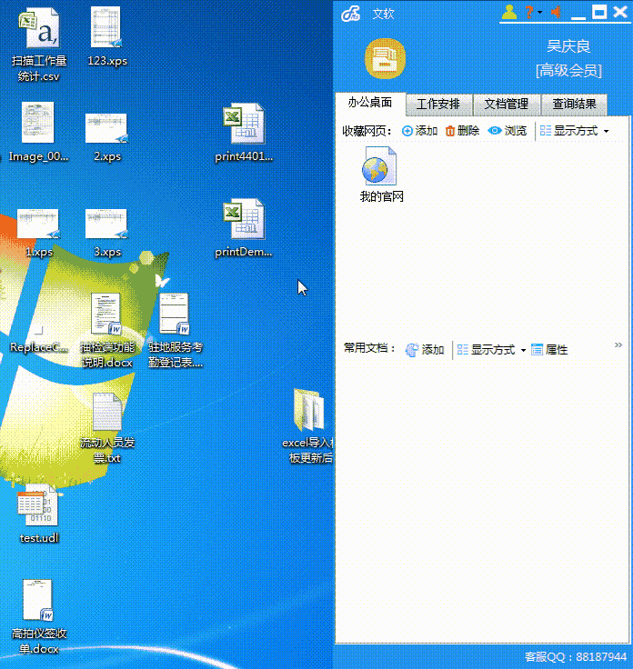Click the user name 吴庆良
The height and width of the screenshot is (669, 633).
point(568,46)
